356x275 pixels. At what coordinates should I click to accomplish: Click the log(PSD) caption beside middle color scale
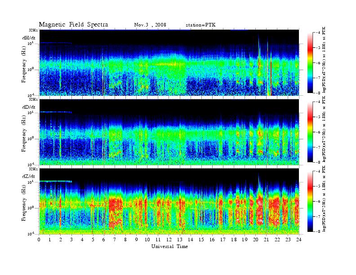324,129
